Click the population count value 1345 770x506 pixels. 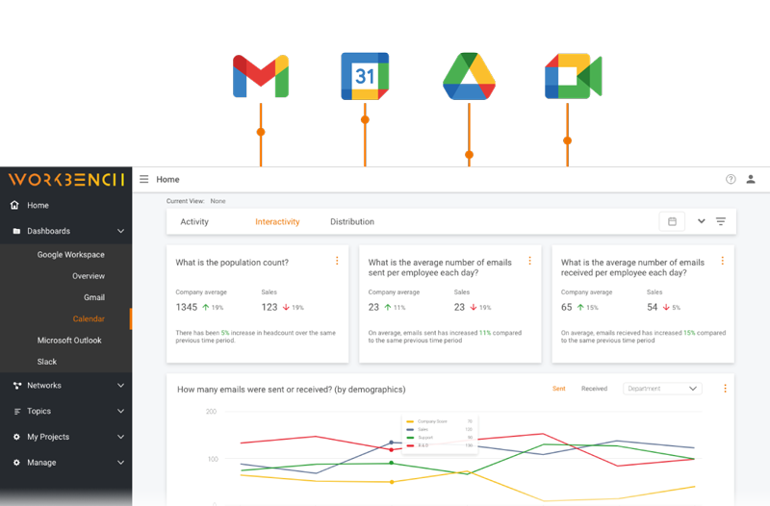[186, 307]
